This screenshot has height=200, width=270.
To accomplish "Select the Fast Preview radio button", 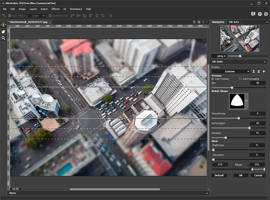I will pos(213,79).
